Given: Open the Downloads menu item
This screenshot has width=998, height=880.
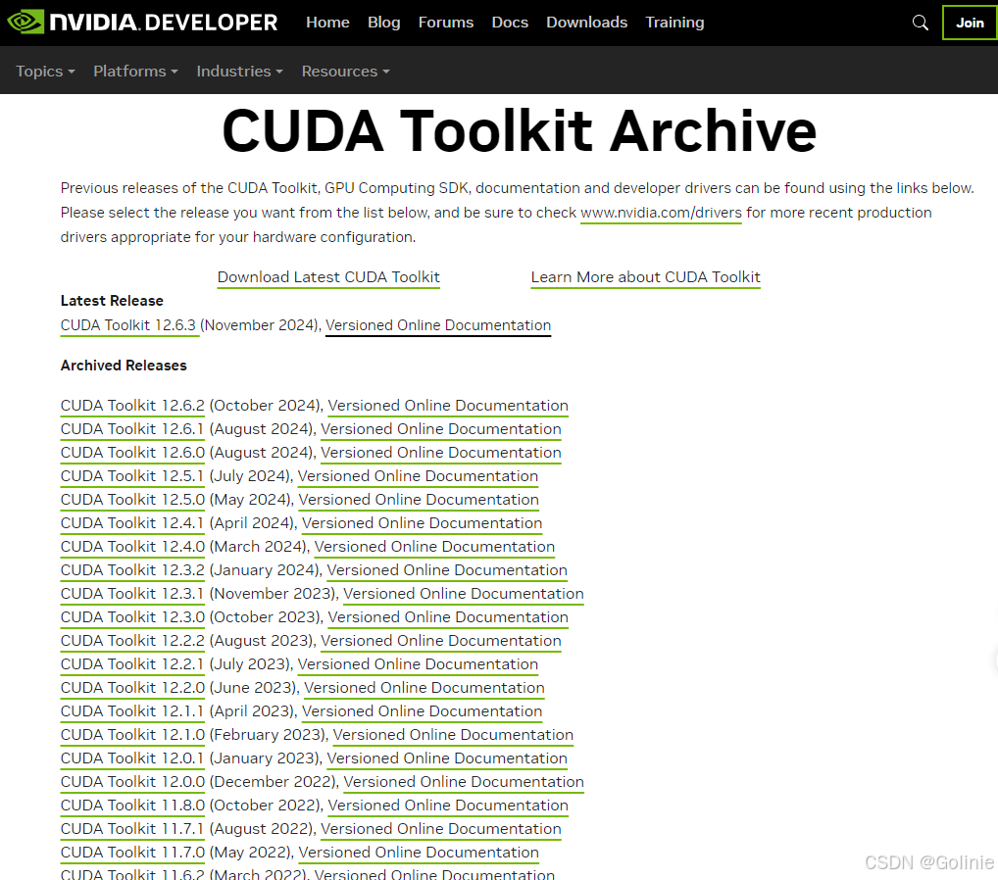Looking at the screenshot, I should coord(587,23).
